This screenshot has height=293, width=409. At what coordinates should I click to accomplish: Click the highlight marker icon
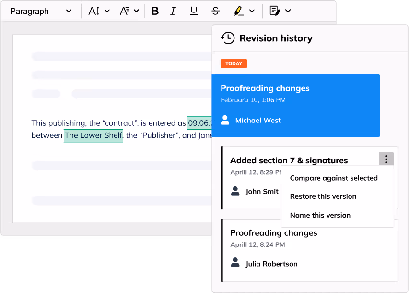click(238, 11)
